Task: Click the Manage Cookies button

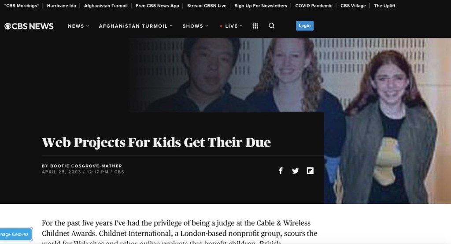Action: (x=15, y=234)
